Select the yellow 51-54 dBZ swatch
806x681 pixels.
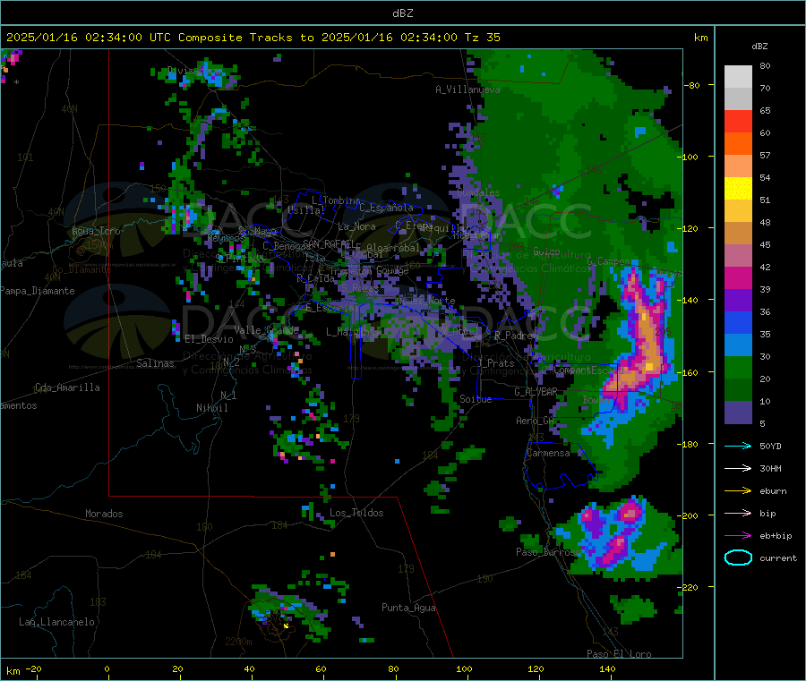(738, 189)
